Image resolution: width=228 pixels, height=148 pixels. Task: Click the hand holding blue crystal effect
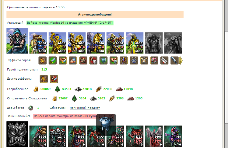click(x=73, y=60)
